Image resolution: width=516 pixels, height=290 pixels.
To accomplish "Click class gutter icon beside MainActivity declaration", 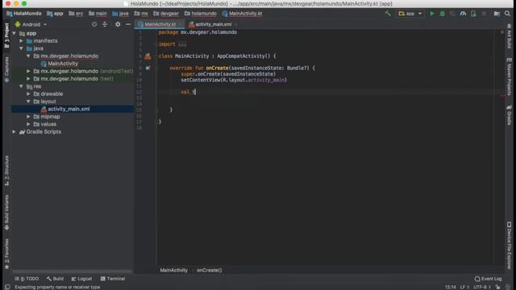I will (x=148, y=56).
